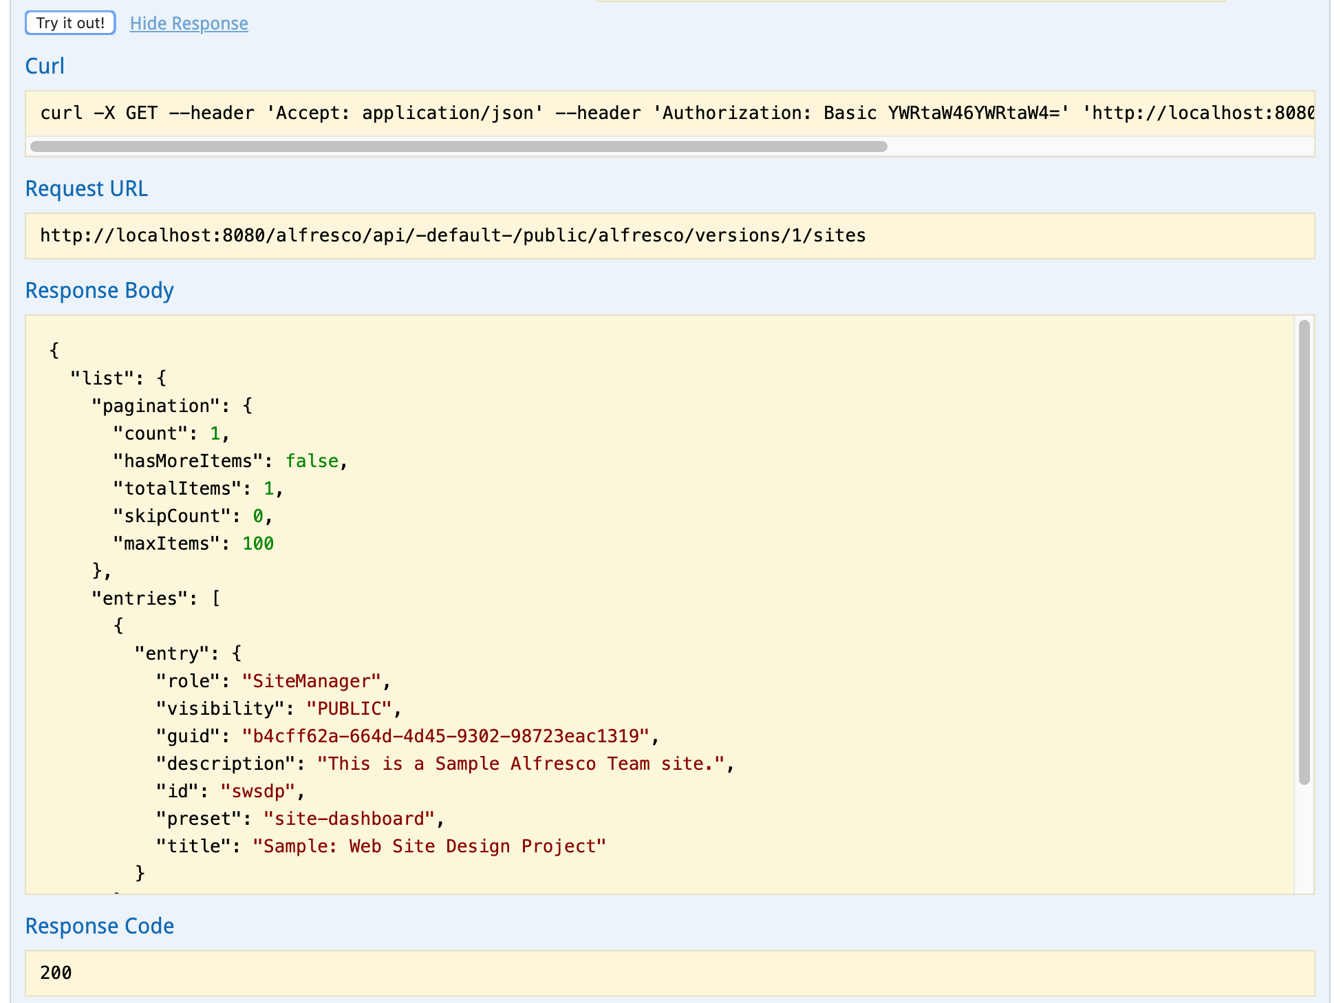Select the "PUBLIC" visibility value
This screenshot has height=1003, width=1343.
[x=349, y=708]
